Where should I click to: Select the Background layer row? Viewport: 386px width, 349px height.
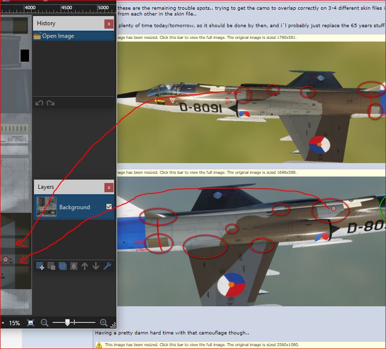click(74, 207)
